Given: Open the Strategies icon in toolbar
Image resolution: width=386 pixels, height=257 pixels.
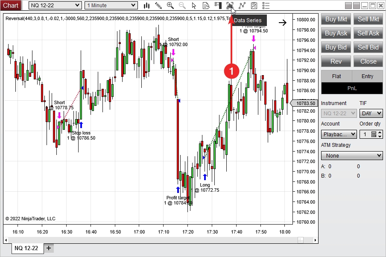Looking at the screenshot, I should [x=254, y=6].
